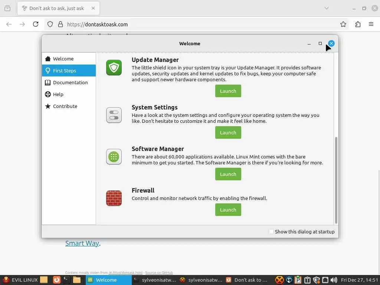This screenshot has width=380, height=285.
Task: Open the Contribute section
Action: coord(69,106)
